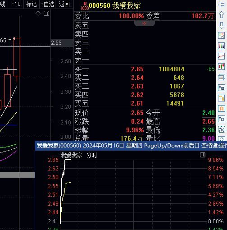Click the orange 自 self-select sidebar icon
Viewport: 227px width, 230px height.
(x=222, y=109)
